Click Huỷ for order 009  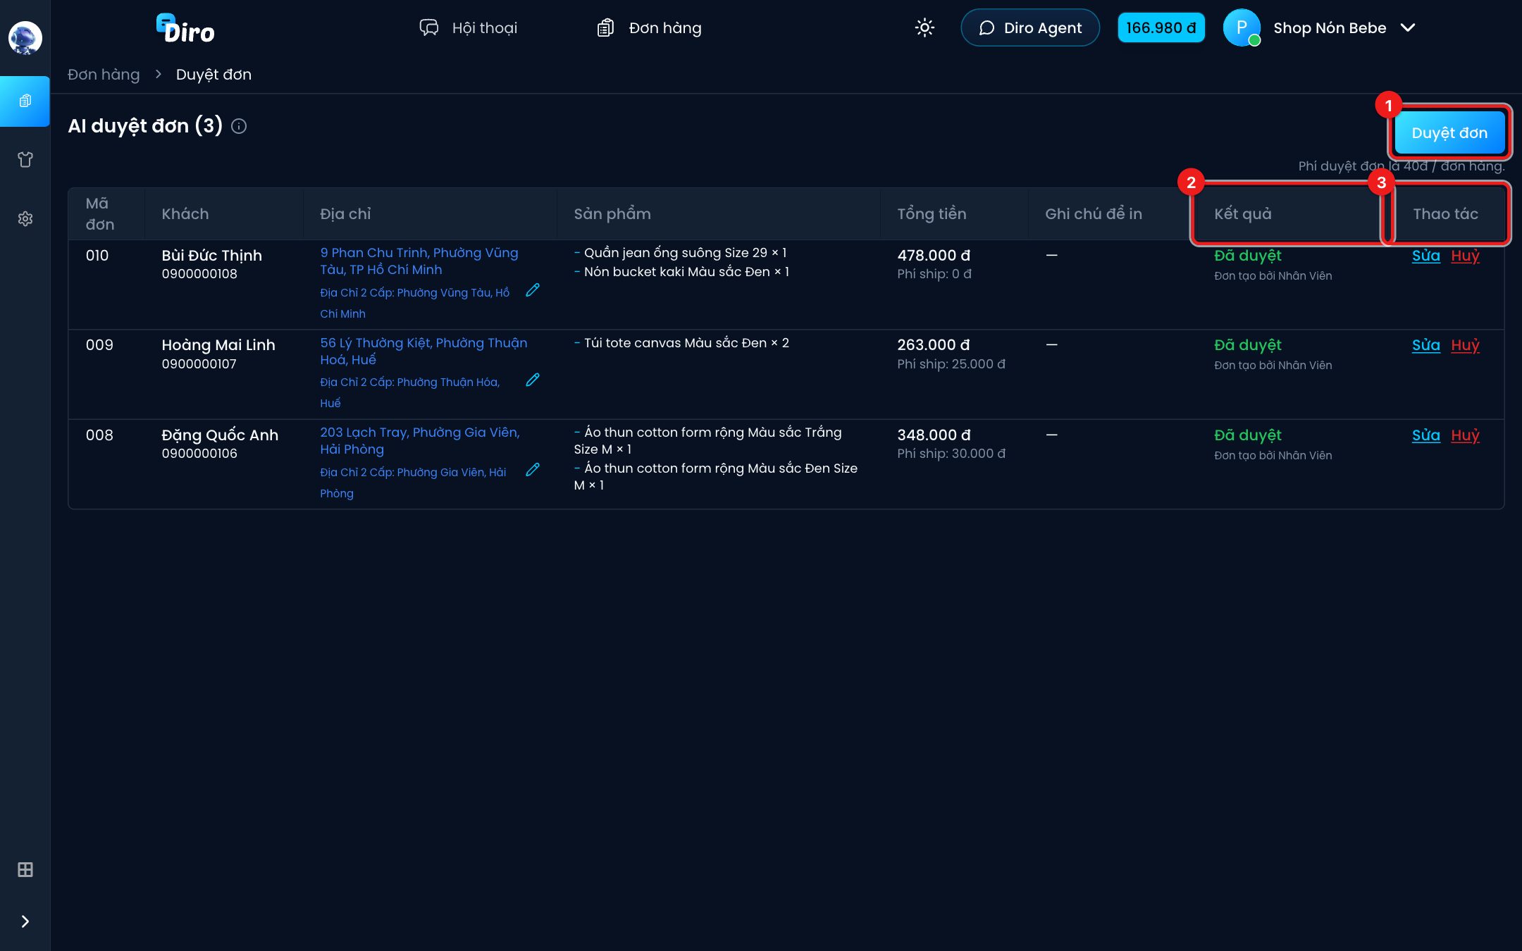click(1465, 345)
